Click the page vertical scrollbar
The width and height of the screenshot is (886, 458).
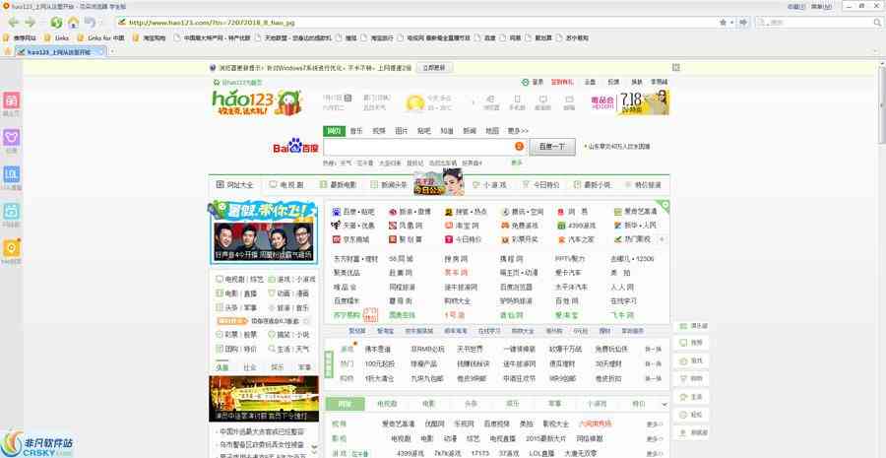882,104
